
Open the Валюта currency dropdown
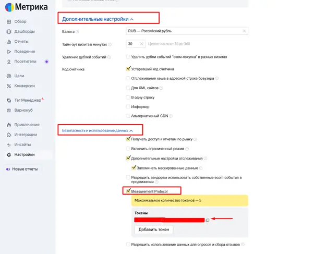[x=185, y=31]
